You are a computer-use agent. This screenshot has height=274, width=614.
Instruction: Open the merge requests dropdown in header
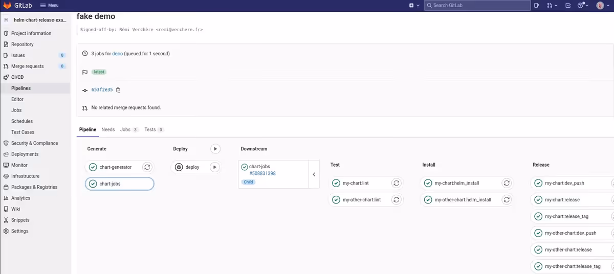(x=552, y=6)
